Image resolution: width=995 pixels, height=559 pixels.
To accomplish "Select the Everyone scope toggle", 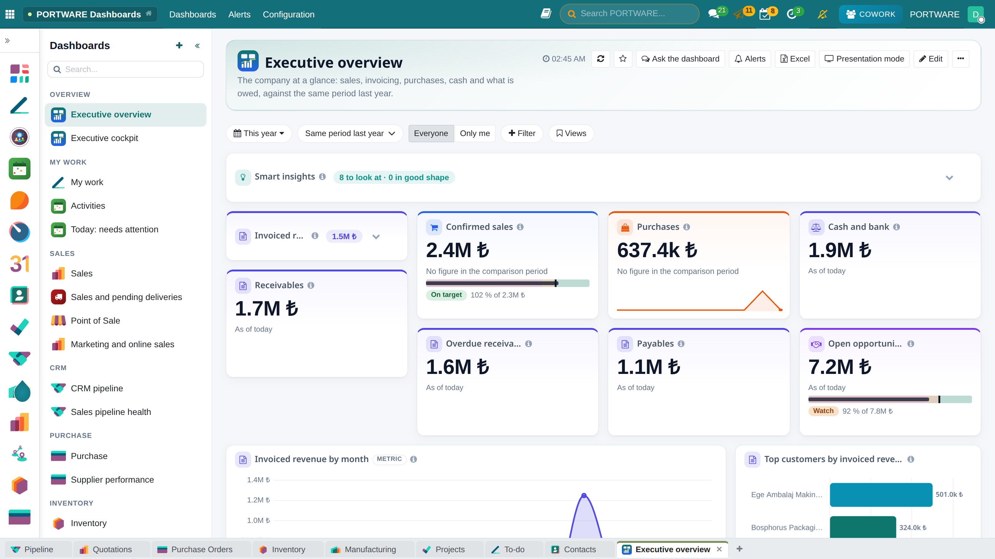I will [431, 134].
